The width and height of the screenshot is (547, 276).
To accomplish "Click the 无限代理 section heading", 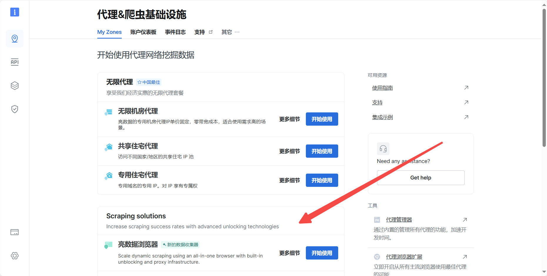I will [x=120, y=82].
